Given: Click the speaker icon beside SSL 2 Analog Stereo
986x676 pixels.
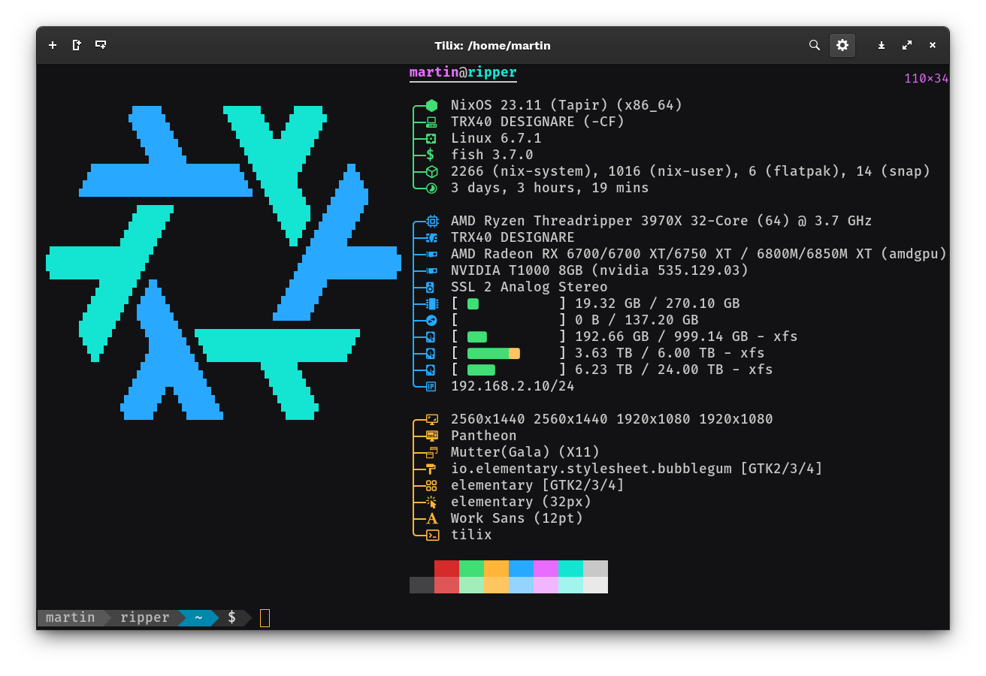Looking at the screenshot, I should (x=431, y=287).
